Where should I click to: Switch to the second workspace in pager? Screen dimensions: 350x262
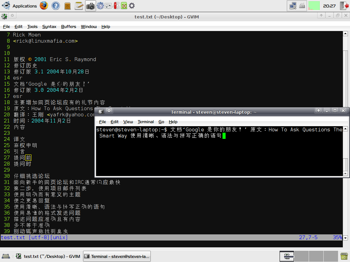[x=301, y=256]
